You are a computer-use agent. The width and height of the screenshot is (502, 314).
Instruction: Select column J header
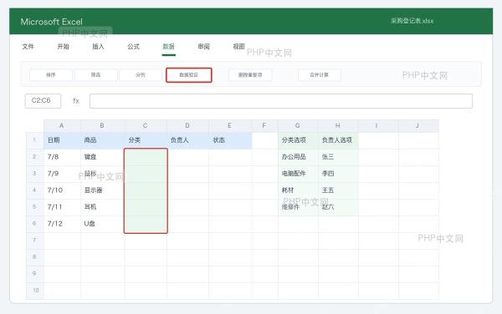pyautogui.click(x=418, y=126)
